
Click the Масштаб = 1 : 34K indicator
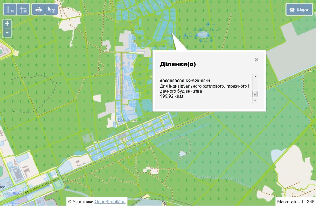point(296,201)
